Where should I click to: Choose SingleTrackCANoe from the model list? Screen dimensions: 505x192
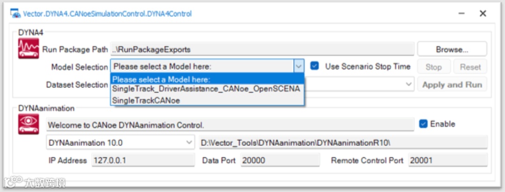click(x=146, y=100)
